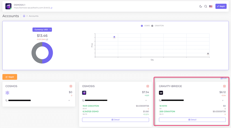The width and height of the screenshot is (231, 128).
Task: Expand the COSMOS address chevron
Action: pos(69,101)
